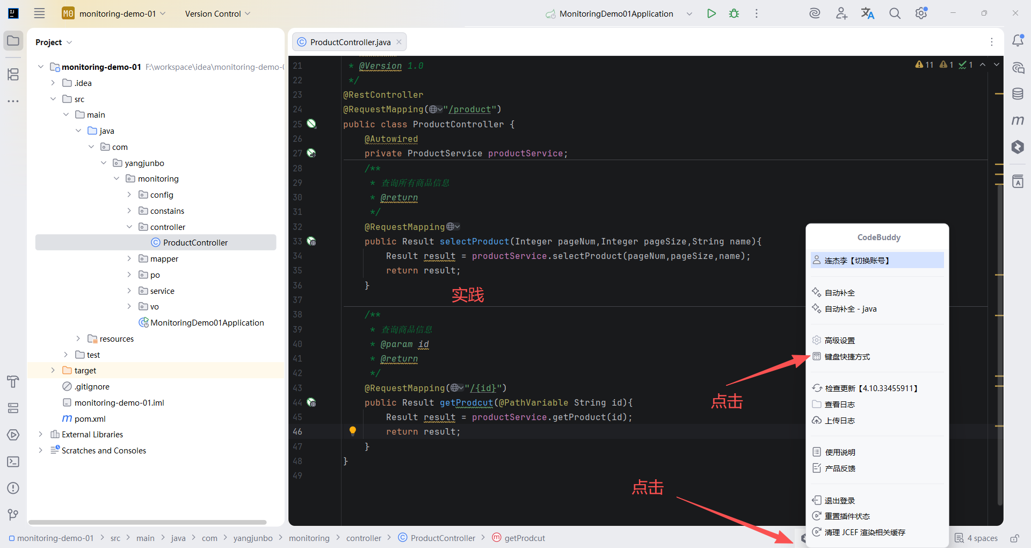Screen dimensions: 1031x548
Task: Open the Run tool window icon
Action: [13, 435]
